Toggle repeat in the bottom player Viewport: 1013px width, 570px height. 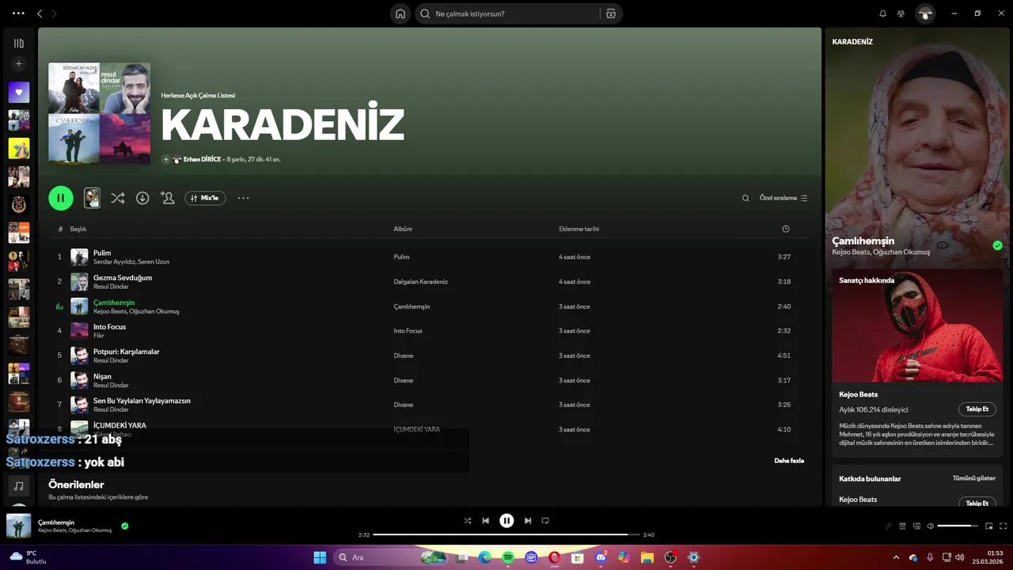click(x=545, y=521)
